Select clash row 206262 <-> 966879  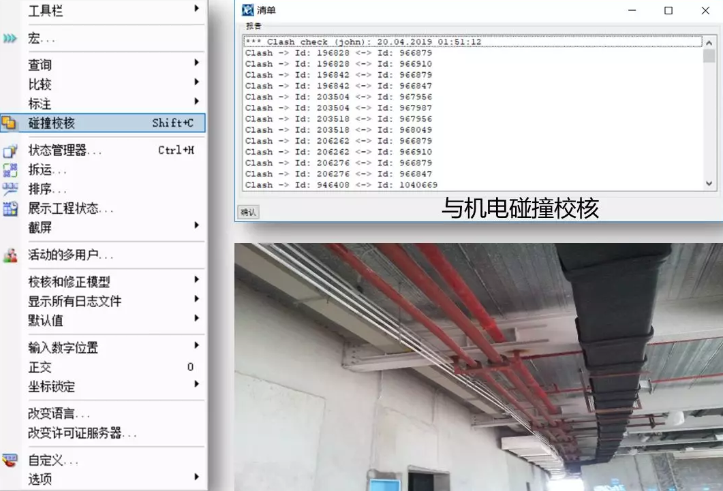(473, 141)
